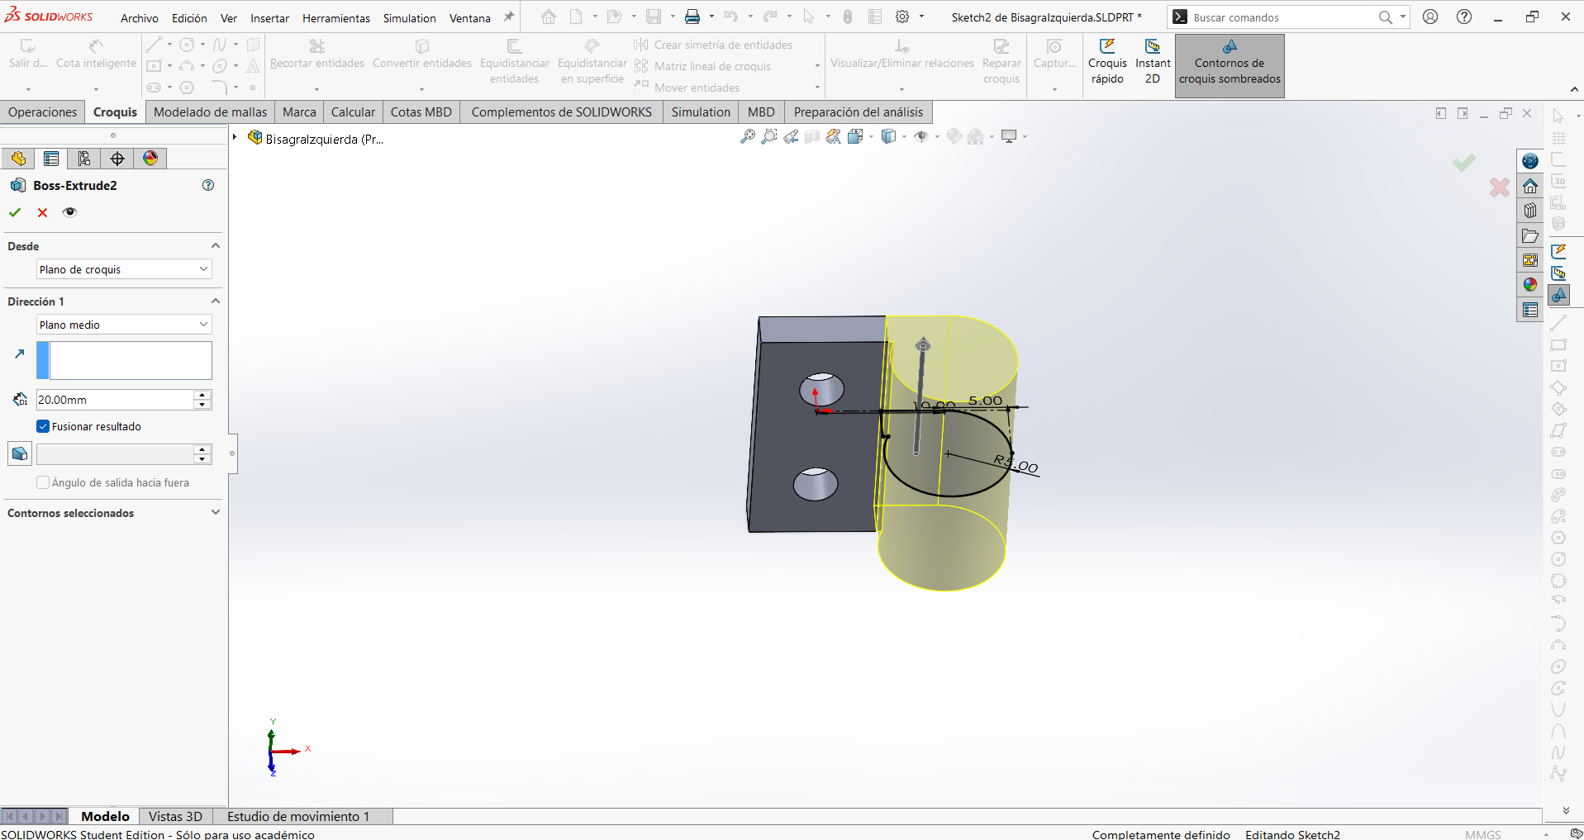The width and height of the screenshot is (1584, 840).
Task: Open the Plano de croquis dropdown
Action: coord(124,269)
